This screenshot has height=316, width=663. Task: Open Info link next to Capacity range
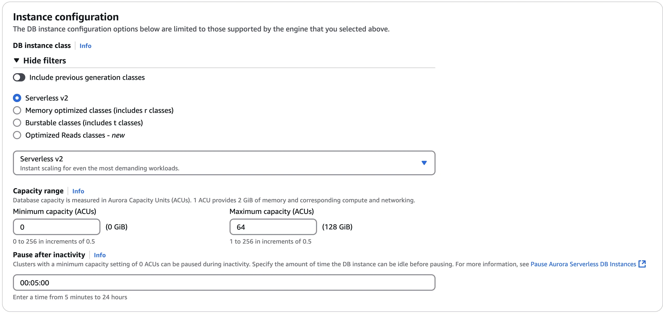(x=78, y=191)
